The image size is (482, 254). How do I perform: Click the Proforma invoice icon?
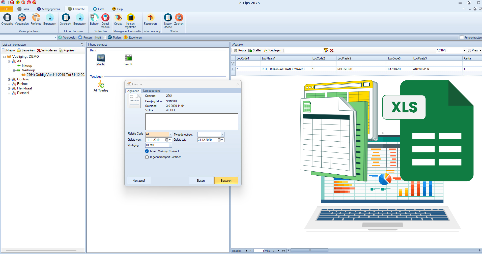coord(36,18)
